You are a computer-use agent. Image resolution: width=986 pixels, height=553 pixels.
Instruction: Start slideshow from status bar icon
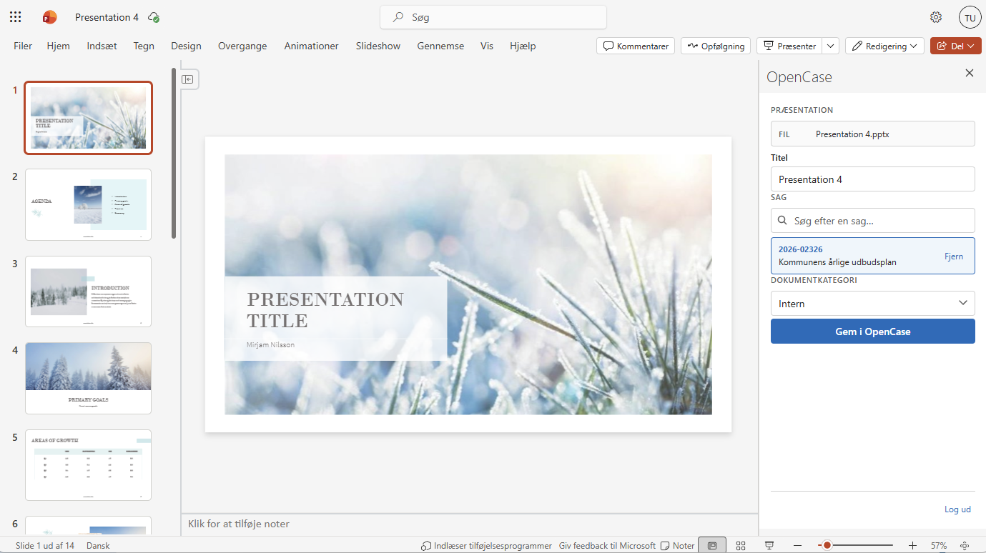click(x=769, y=545)
